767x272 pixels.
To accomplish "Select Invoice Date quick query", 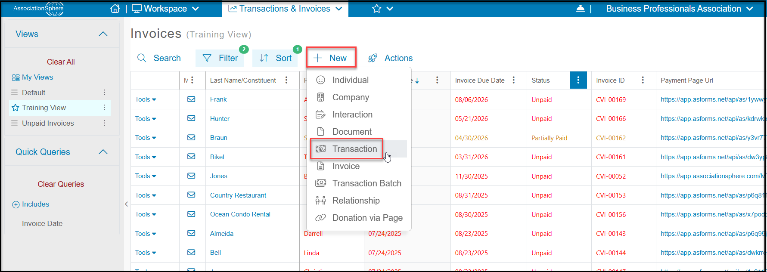I will point(42,223).
